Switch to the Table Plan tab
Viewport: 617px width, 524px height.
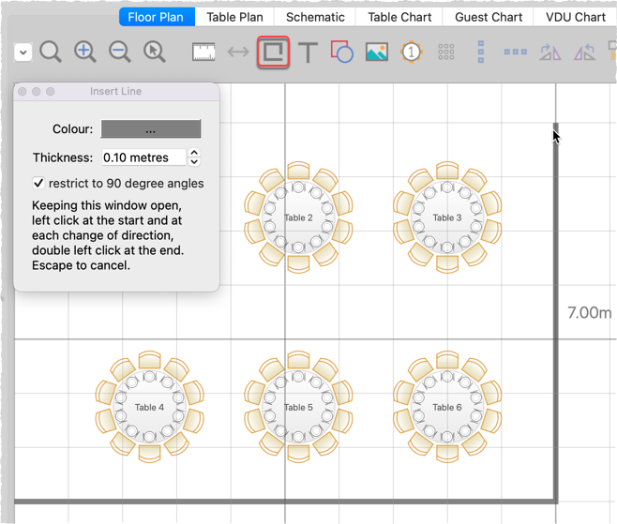coord(235,17)
